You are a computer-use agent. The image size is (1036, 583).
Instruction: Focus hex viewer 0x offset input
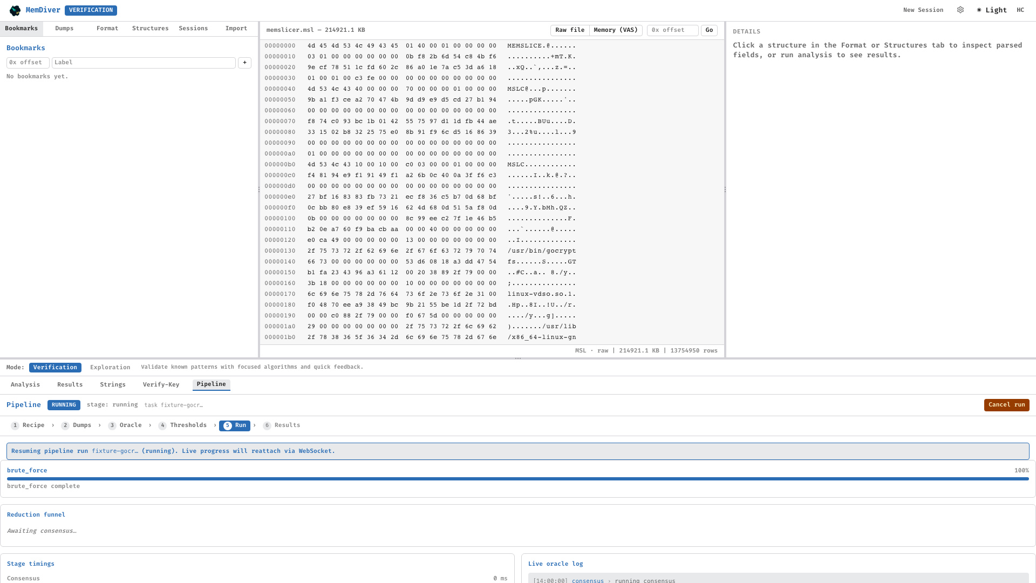(672, 30)
